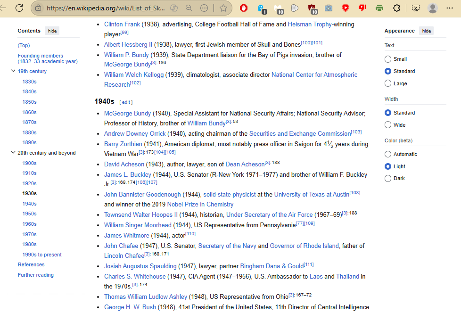Start web capture with scissors icon

coord(416,8)
